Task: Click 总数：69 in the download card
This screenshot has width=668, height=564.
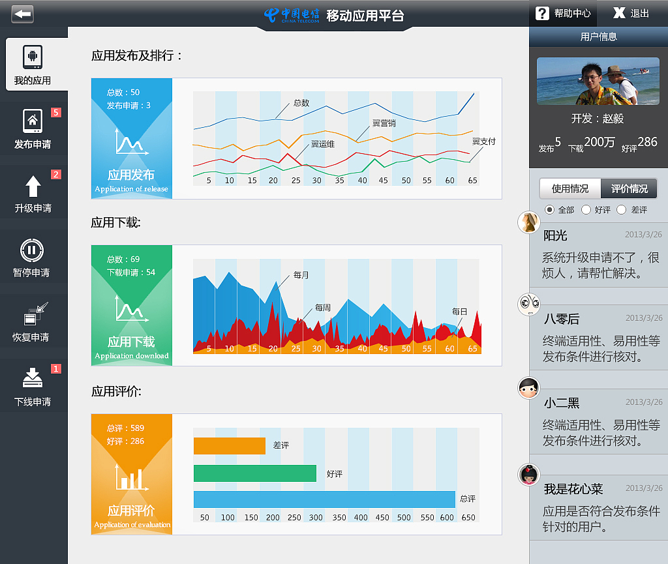Action: point(123,260)
